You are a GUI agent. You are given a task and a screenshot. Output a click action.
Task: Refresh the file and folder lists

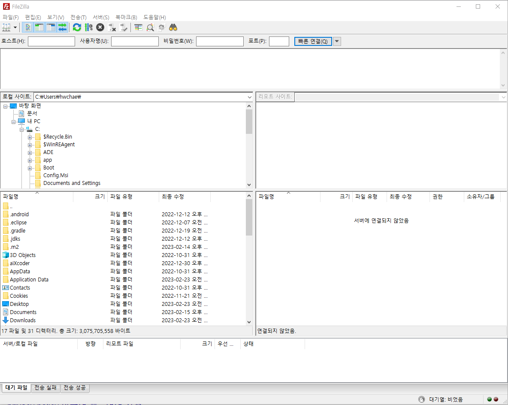pyautogui.click(x=77, y=27)
